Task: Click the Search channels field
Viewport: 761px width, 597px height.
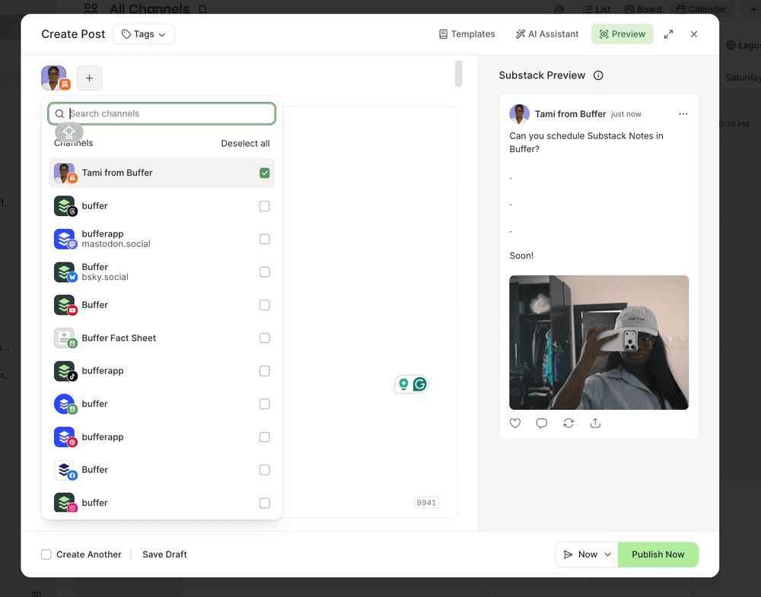Action: (x=161, y=113)
